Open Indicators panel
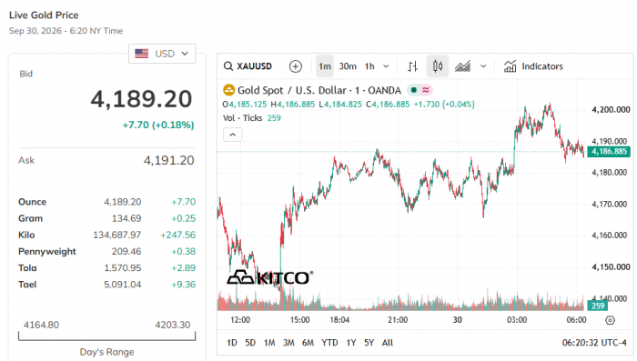Viewport: 637px width, 361px height. pyautogui.click(x=533, y=66)
